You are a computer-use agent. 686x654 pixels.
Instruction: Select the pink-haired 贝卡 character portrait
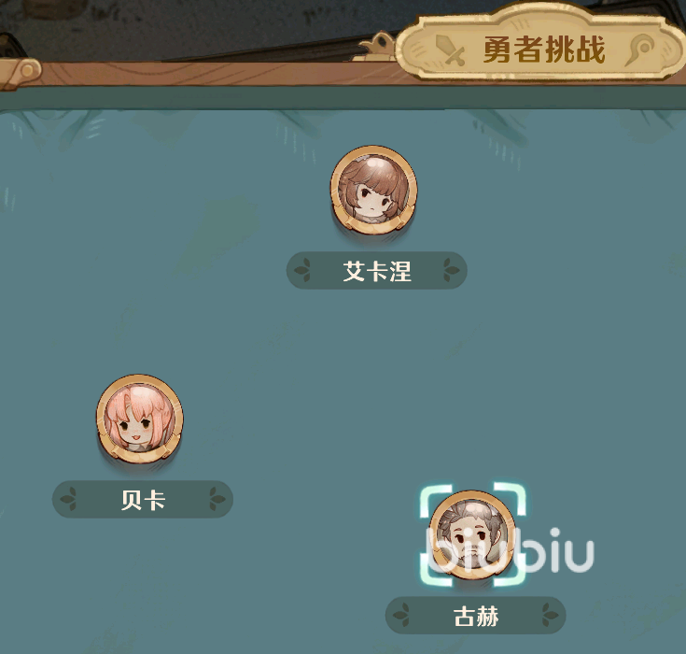click(x=140, y=419)
